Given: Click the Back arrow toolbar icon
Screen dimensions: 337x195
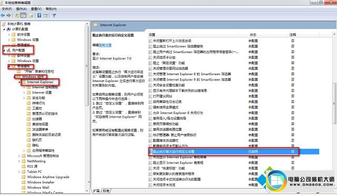Looking at the screenshot, I should click(3, 15).
